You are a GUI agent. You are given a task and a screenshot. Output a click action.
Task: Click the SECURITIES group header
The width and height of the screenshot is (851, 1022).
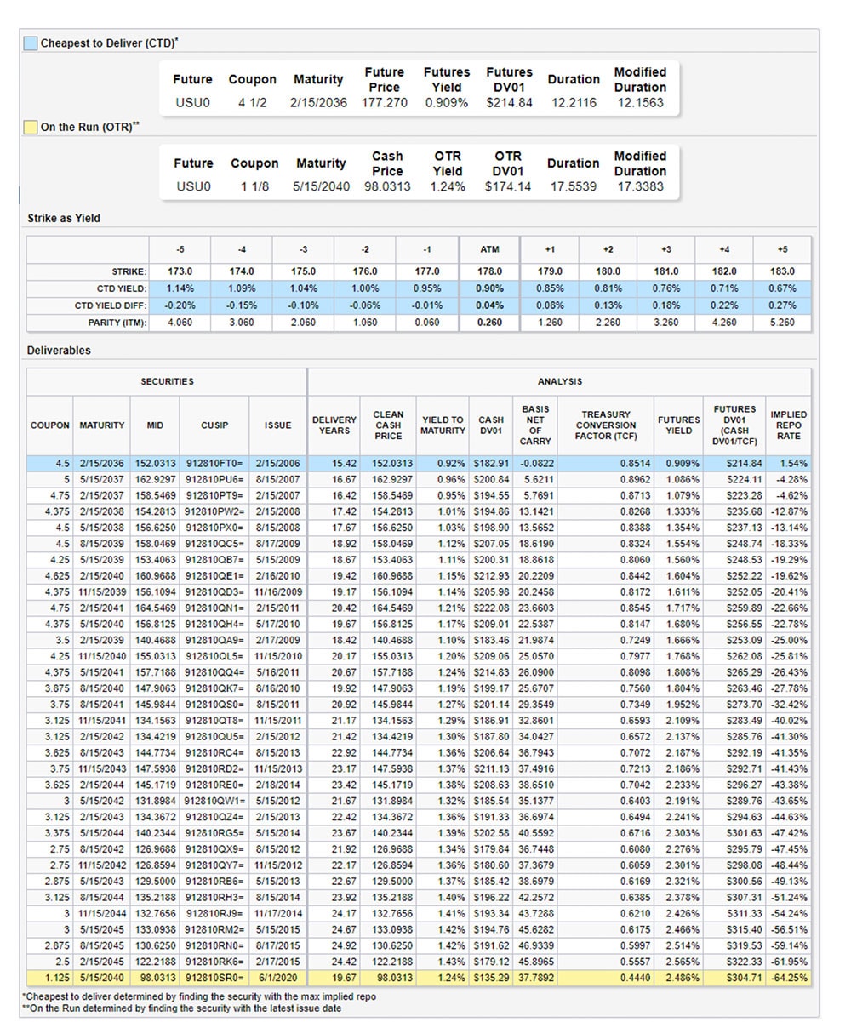coord(167,382)
